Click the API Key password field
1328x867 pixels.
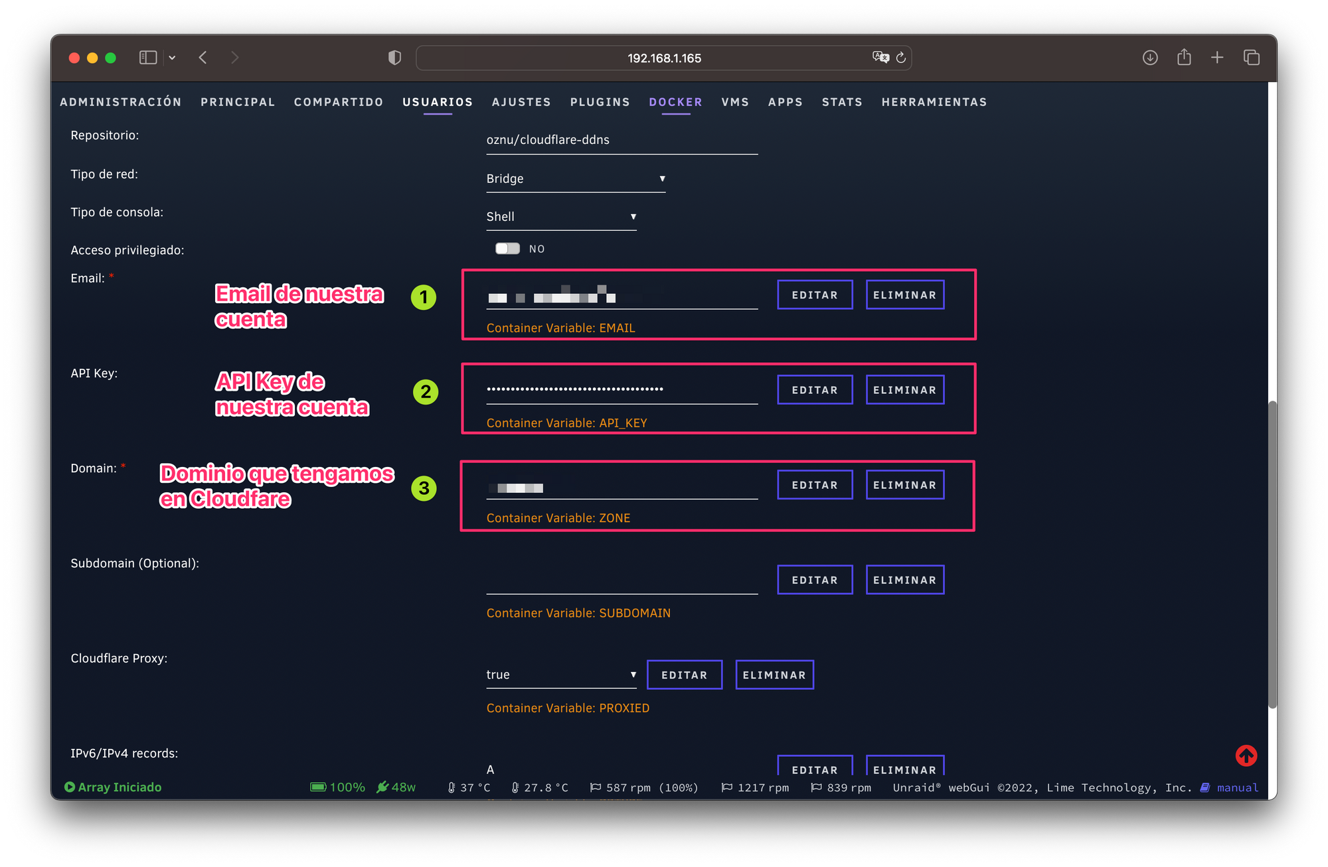[622, 390]
